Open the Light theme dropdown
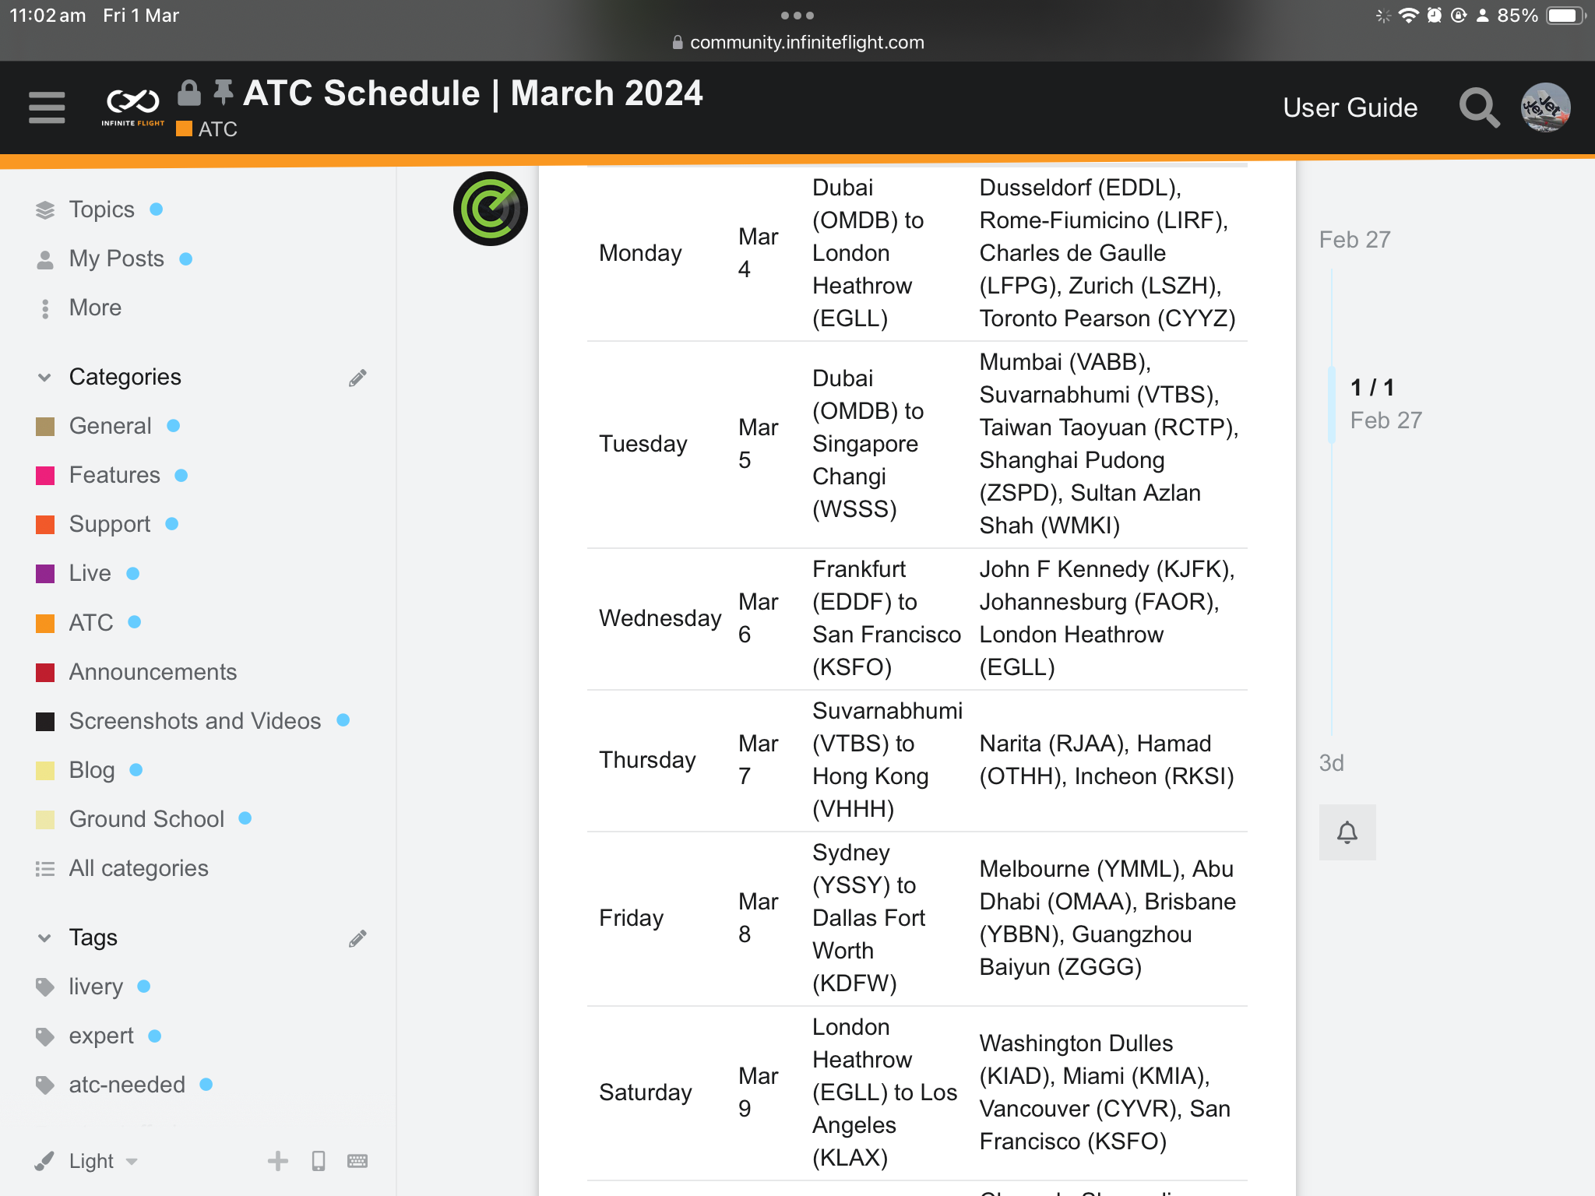The width and height of the screenshot is (1595, 1196). (x=103, y=1161)
